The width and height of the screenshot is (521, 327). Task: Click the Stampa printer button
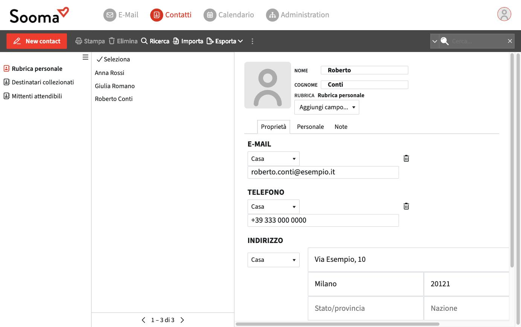[x=90, y=41]
